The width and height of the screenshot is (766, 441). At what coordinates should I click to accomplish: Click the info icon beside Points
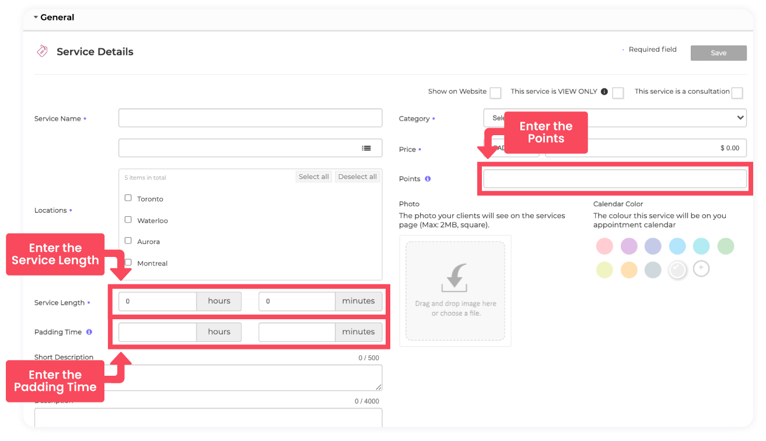pyautogui.click(x=428, y=179)
